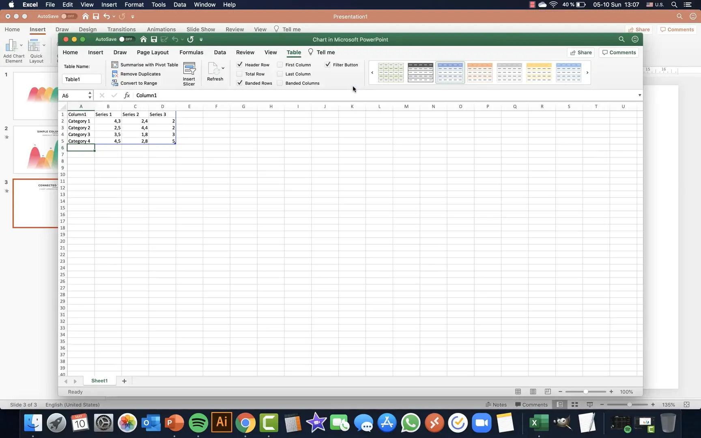Switch to Data tab in Excel ribbon
The height and width of the screenshot is (438, 701).
(x=220, y=52)
